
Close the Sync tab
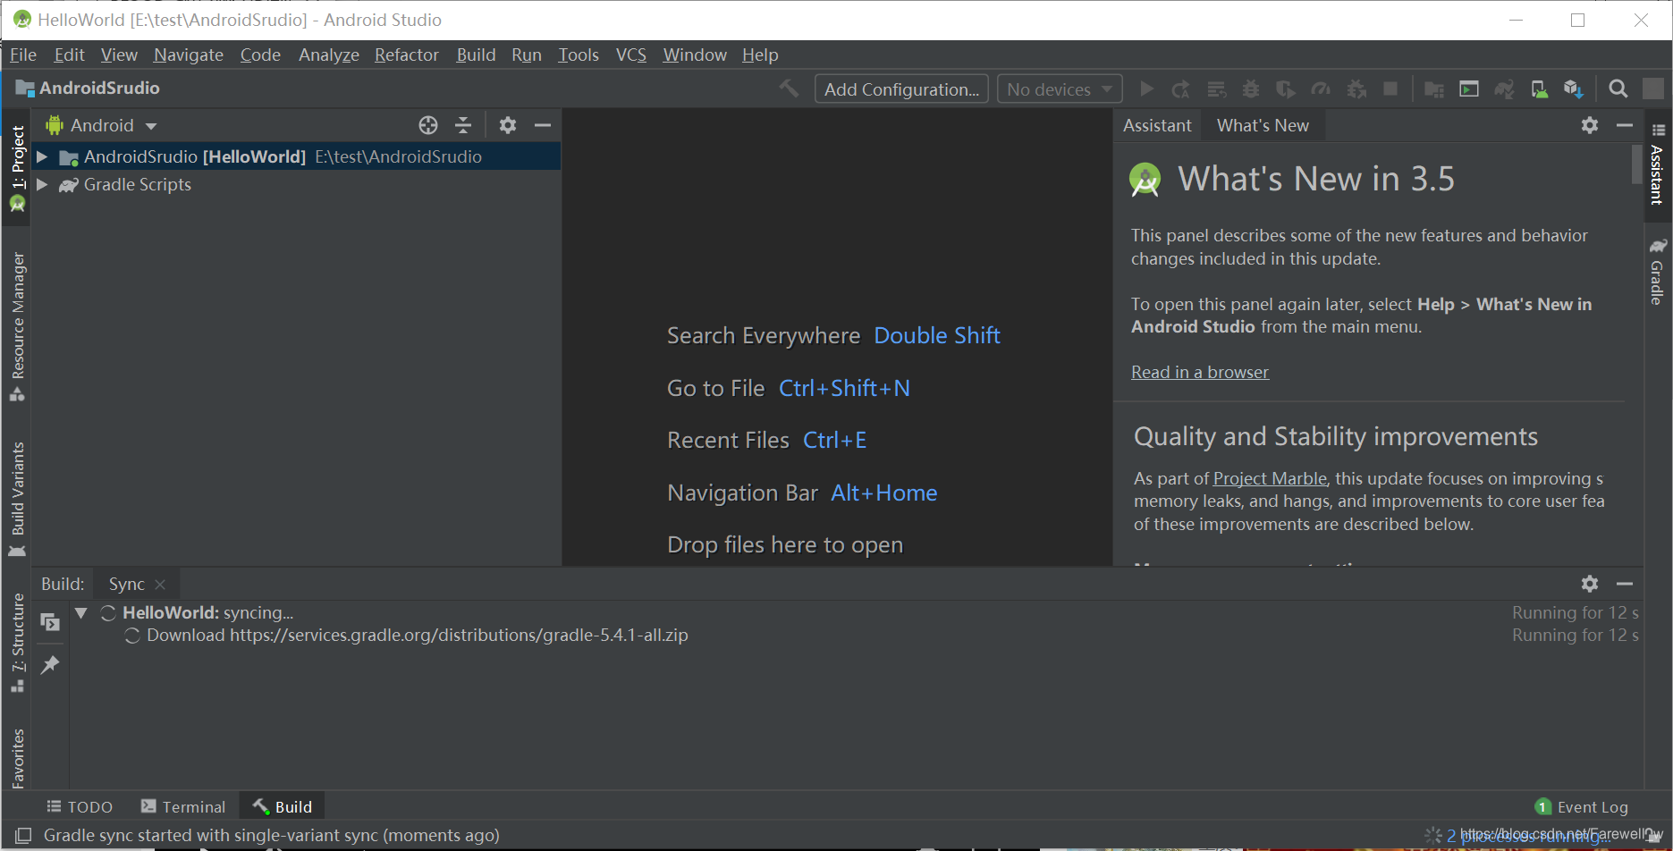tap(161, 584)
